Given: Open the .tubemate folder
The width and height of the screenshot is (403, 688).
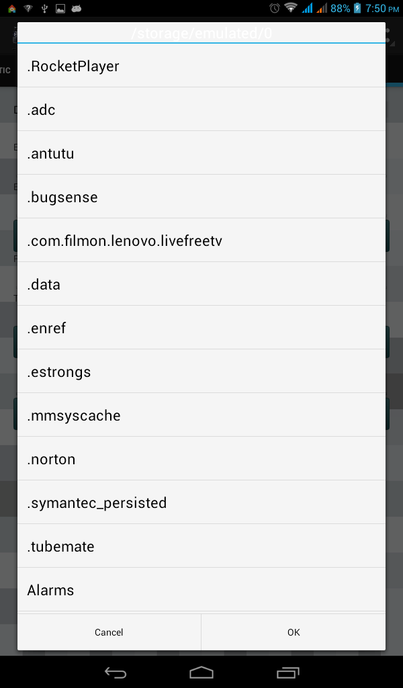Looking at the screenshot, I should coord(201,546).
